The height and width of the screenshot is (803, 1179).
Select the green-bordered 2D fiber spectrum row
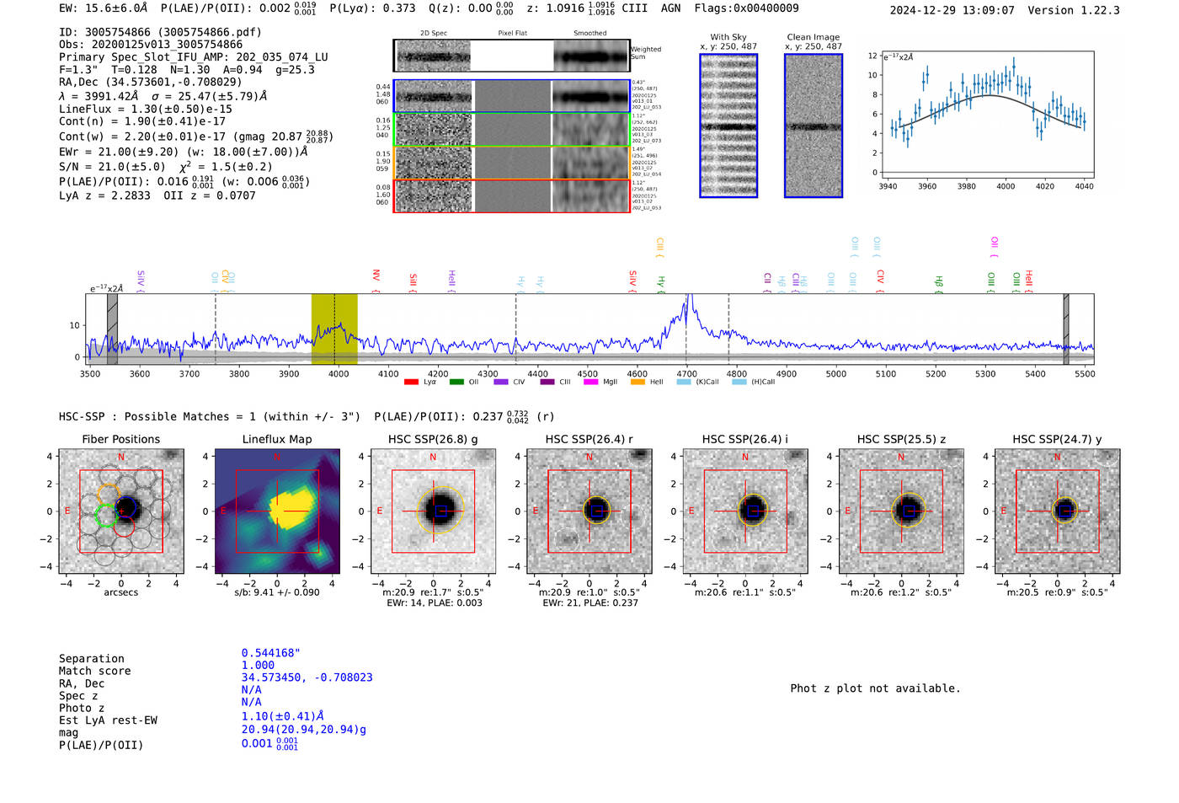[512, 130]
